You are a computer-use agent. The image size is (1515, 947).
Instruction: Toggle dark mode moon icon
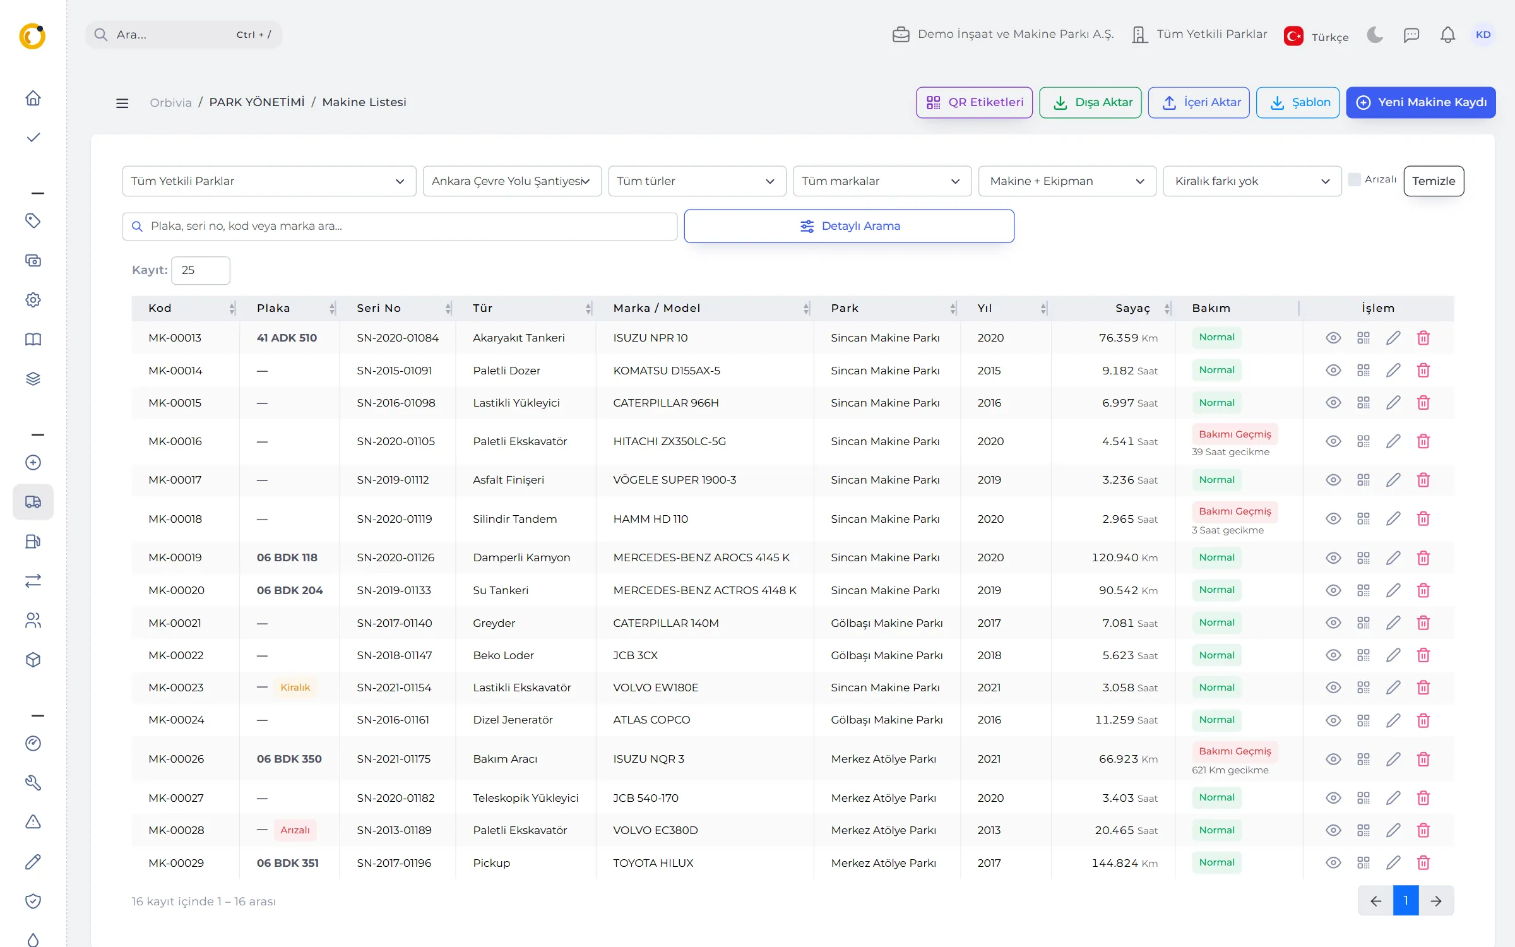[1375, 35]
